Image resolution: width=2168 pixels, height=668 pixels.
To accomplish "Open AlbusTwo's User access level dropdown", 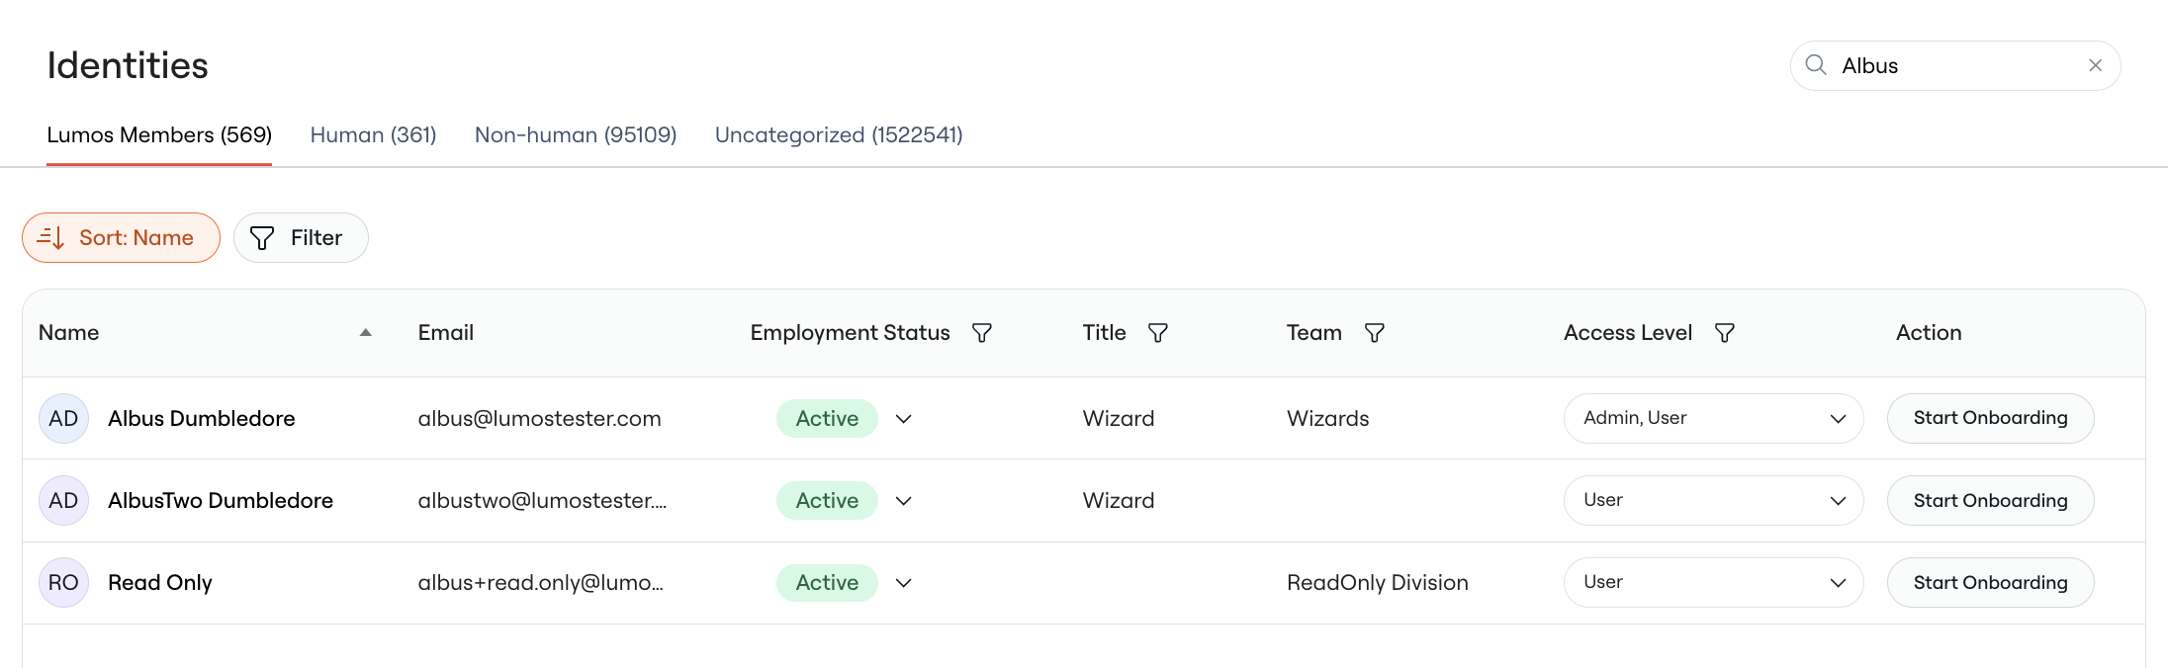I will pos(1713,501).
